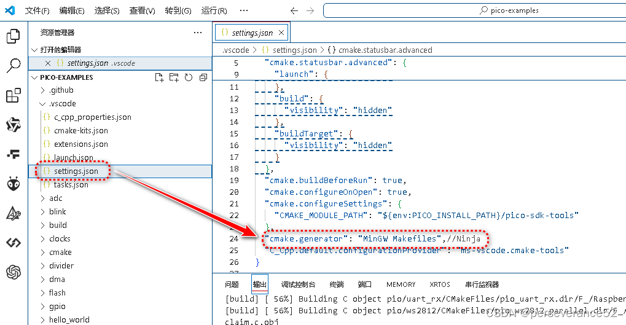Go forward with the right arrow
The image size is (626, 325).
[310, 11]
